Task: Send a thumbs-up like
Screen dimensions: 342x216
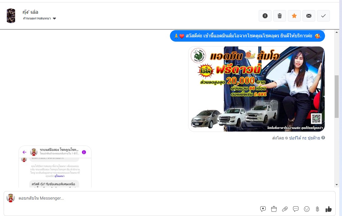Action: pyautogui.click(x=328, y=209)
